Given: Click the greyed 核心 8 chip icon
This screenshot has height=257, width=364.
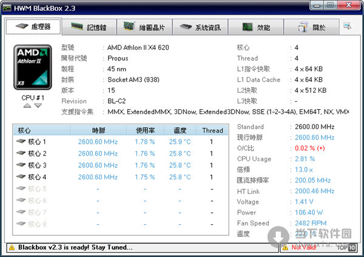Looking at the screenshot, I should click(x=21, y=224).
